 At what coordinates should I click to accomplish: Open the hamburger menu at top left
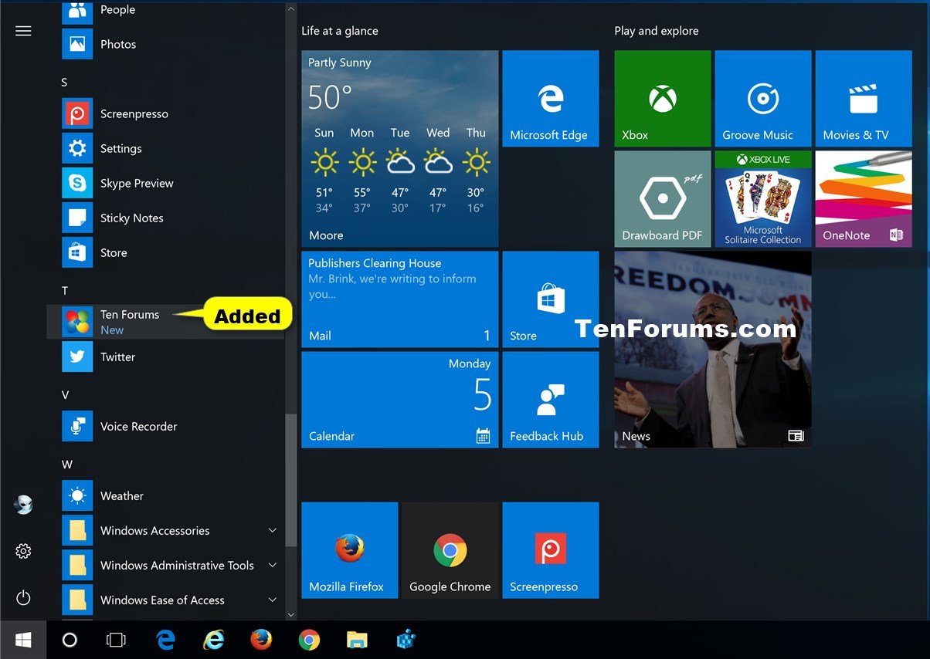tap(23, 31)
